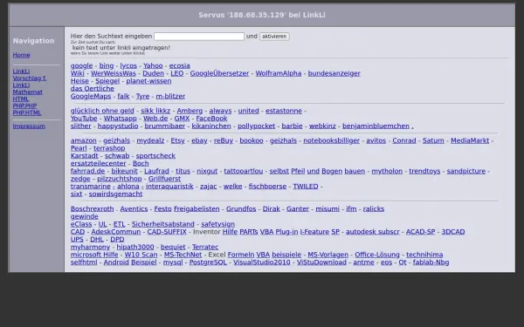This screenshot has width=524, height=327.
Task: Go to the GMX link
Action: pos(182,119)
